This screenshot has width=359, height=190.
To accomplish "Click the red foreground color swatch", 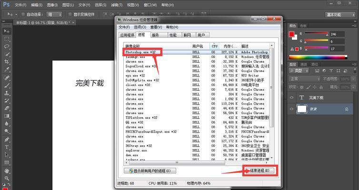I will coord(291,34).
